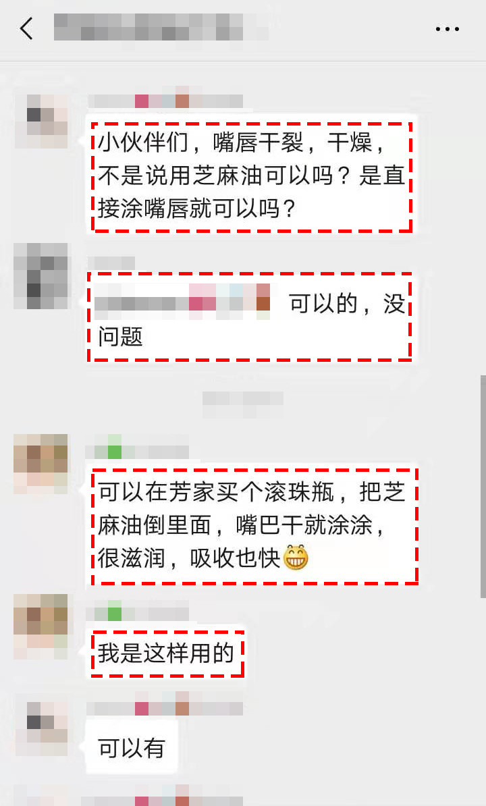Viewport: 486px width, 806px height.
Task: Tap the blurred group chat title
Action: pos(161,27)
